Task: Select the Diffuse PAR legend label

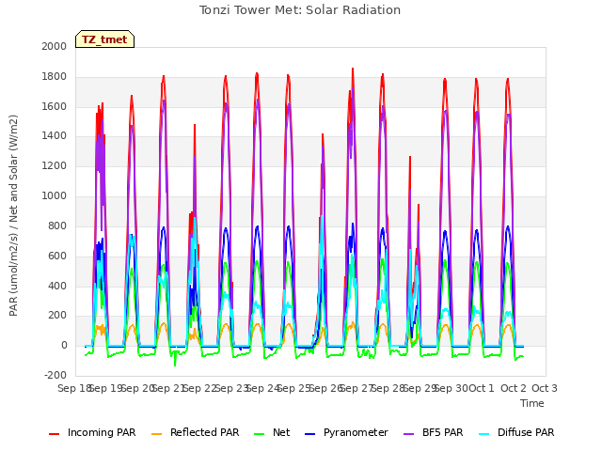Action: coord(526,432)
